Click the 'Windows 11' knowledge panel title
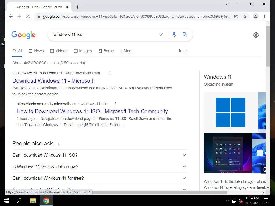Screen dimensions: 275x206 pyautogui.click(x=218, y=77)
